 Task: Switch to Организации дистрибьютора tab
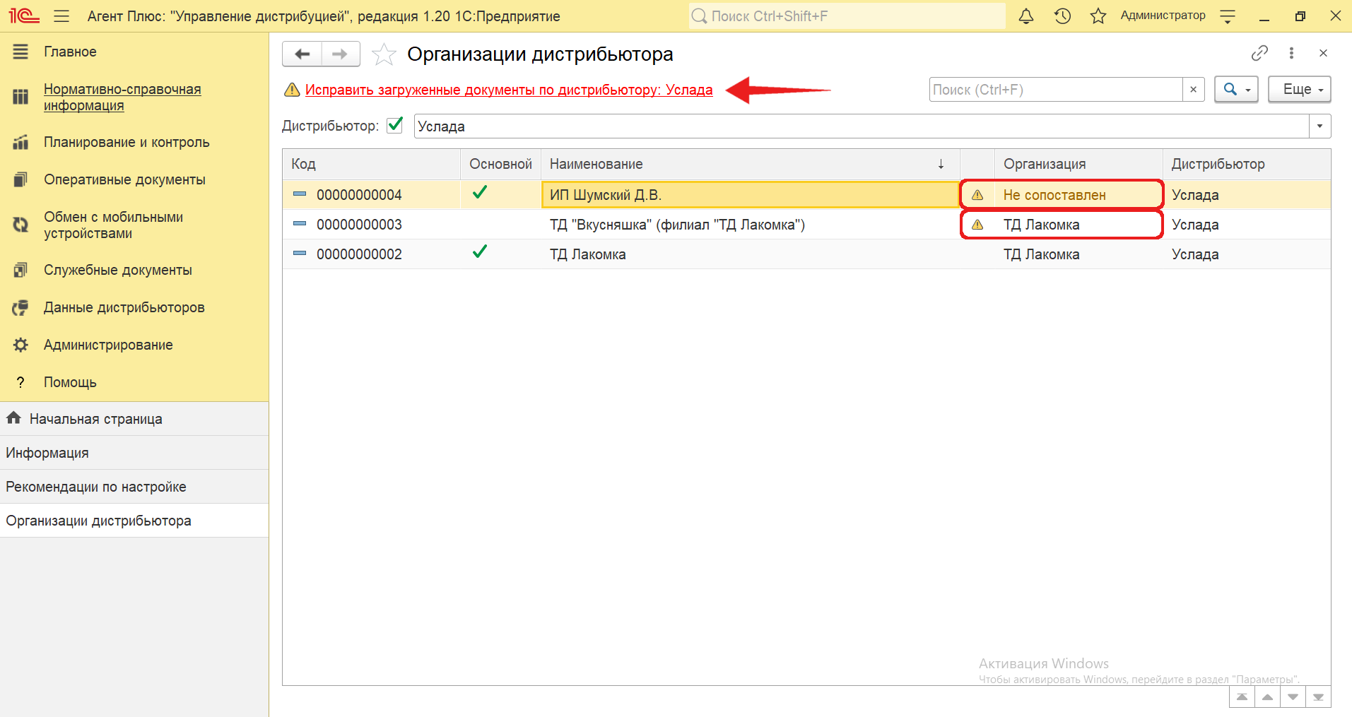coord(134,521)
